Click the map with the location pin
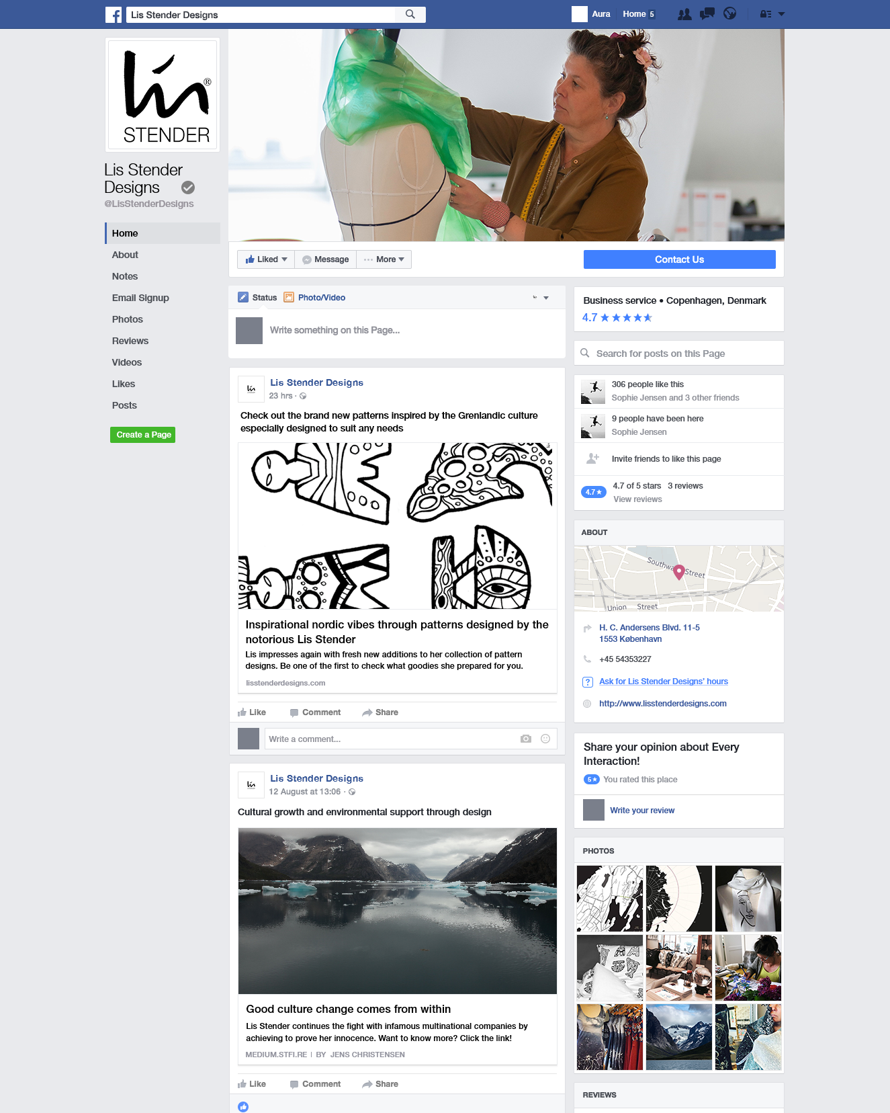 [679, 578]
